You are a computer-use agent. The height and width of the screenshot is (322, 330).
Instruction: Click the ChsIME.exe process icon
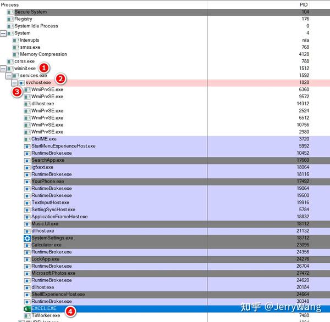(x=27, y=139)
